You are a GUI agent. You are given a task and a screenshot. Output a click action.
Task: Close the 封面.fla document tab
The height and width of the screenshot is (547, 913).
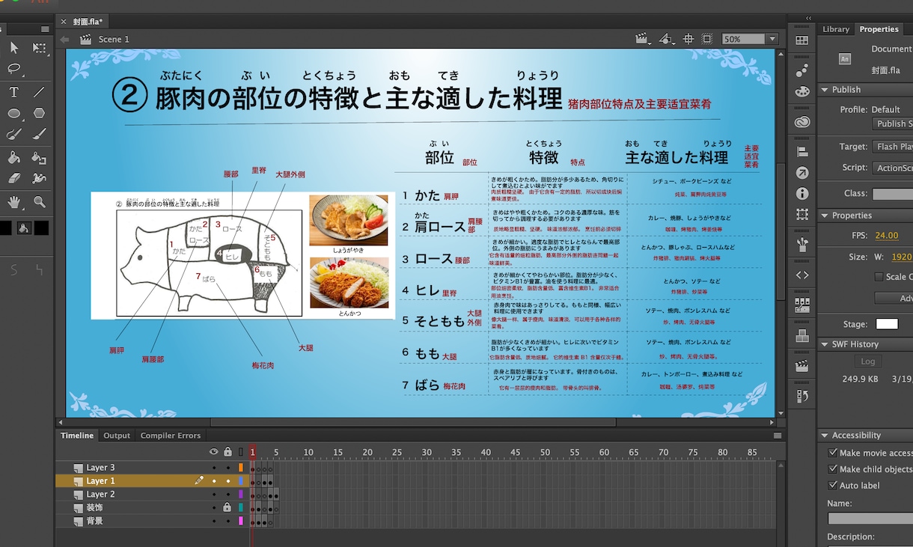(x=63, y=22)
